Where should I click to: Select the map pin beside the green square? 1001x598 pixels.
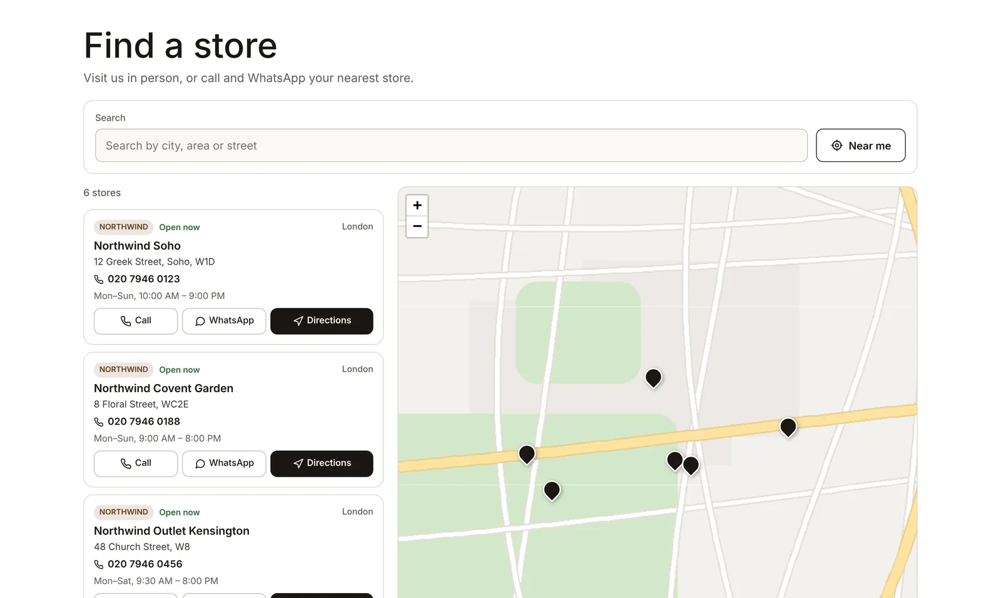(x=653, y=378)
